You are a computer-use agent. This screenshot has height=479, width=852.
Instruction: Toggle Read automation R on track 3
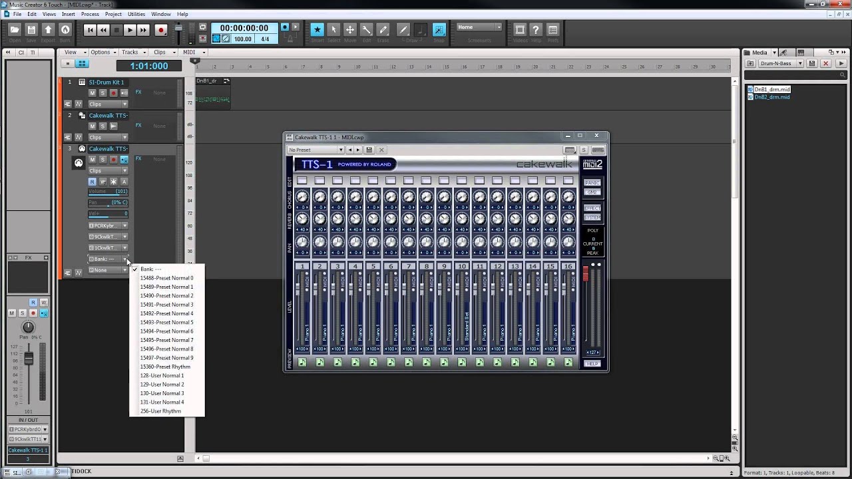93,182
